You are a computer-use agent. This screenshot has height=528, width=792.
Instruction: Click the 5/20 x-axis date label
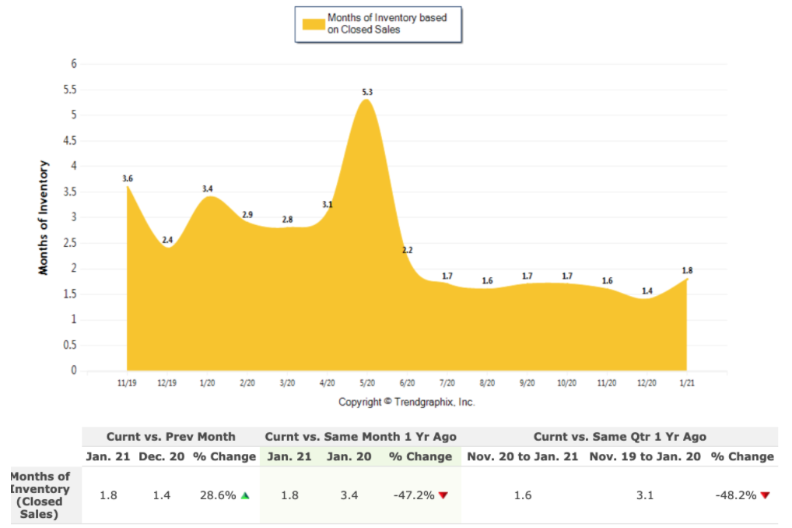pos(367,383)
